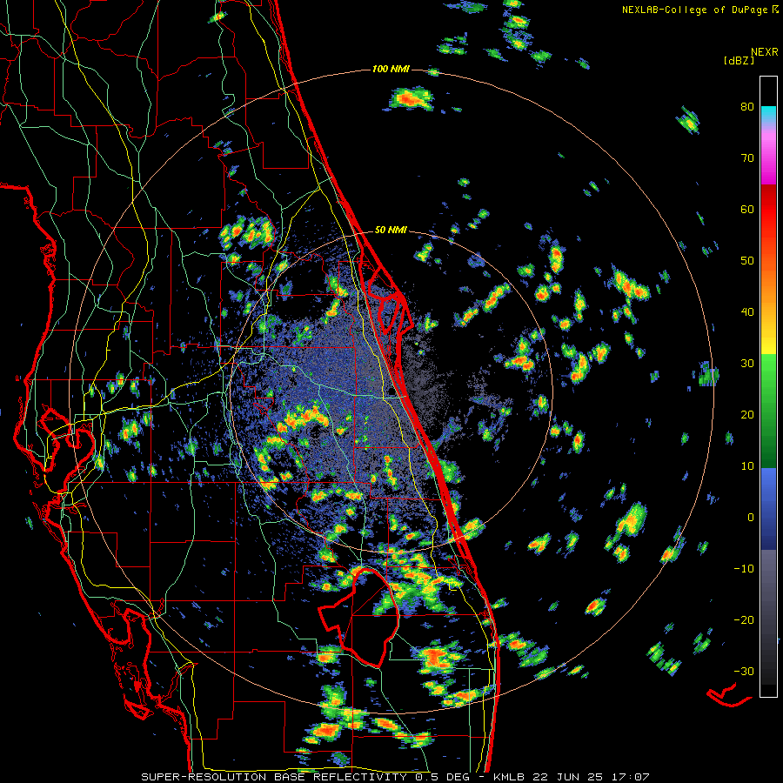
Task: Click the 20 value on dBZ scale
Action: click(747, 414)
